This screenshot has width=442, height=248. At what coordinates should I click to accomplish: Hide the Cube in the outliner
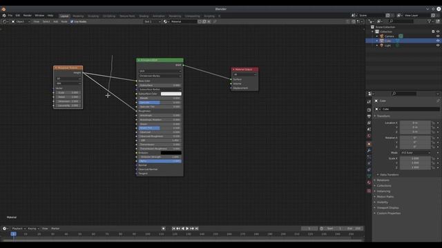coord(438,41)
